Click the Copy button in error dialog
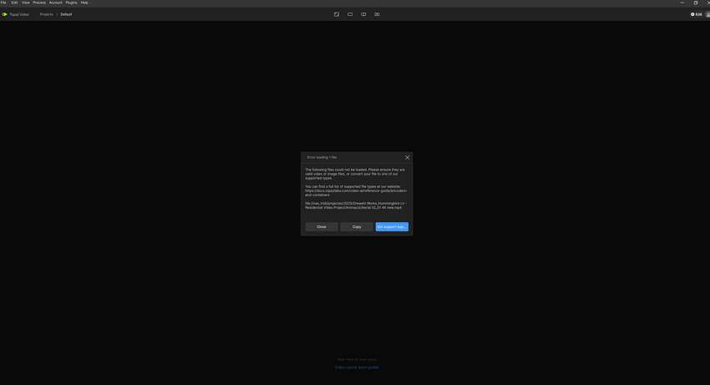This screenshot has width=710, height=385. (x=357, y=227)
